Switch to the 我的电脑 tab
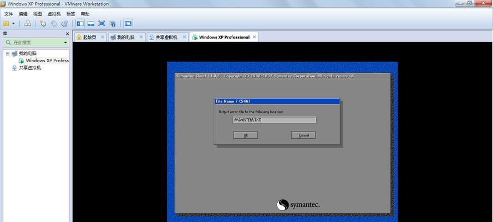 click(x=126, y=37)
